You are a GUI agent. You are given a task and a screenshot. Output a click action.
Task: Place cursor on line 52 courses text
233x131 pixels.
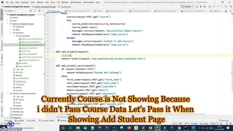pyautogui.click(x=66, y=55)
